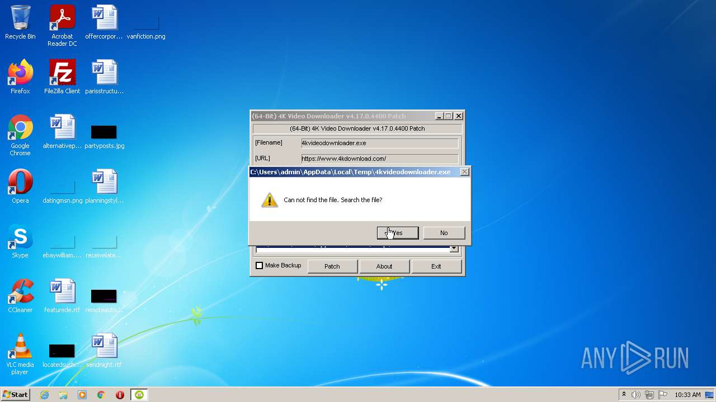Select the planningstyl... Word document
The width and height of the screenshot is (716, 402).
[x=104, y=186]
